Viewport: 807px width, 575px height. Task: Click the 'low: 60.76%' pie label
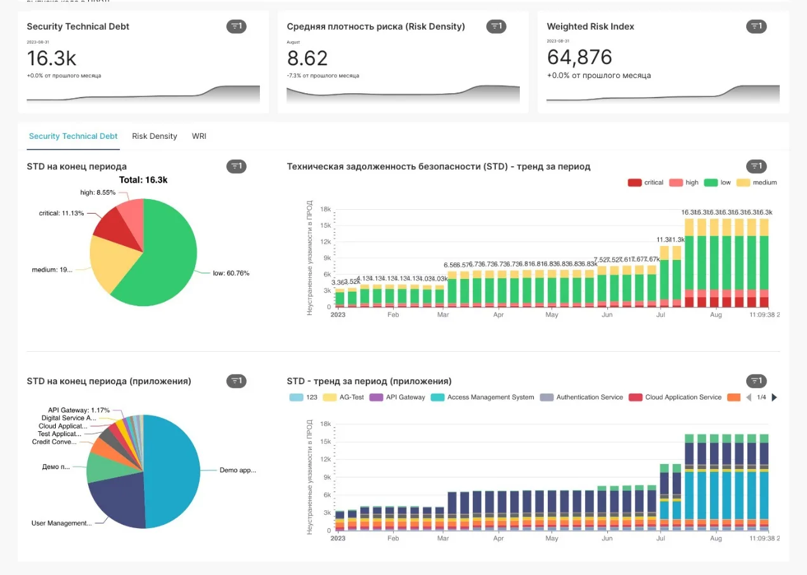[x=231, y=273]
